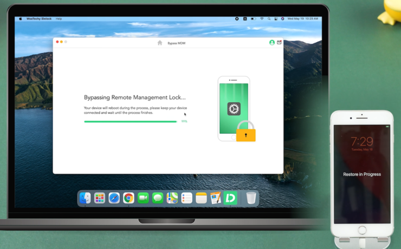This screenshot has width=401, height=249.
Task: Open Pages from the Dock
Action: click(216, 198)
